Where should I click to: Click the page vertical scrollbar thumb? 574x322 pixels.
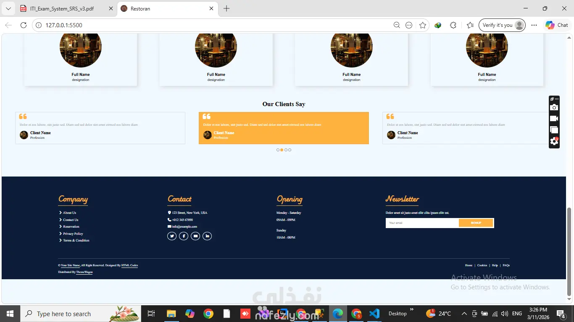click(x=569, y=252)
